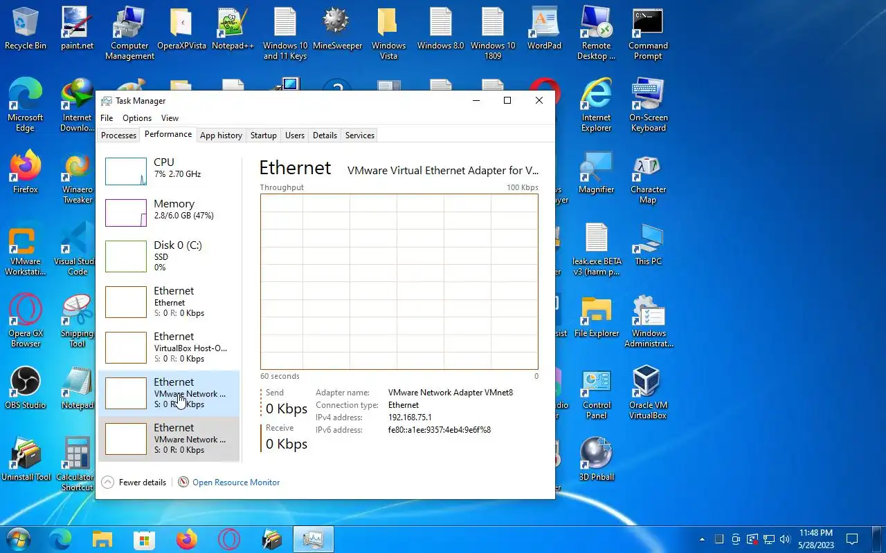Click the IPv4 address 192.168.75.1
The width and height of the screenshot is (886, 553).
point(410,418)
